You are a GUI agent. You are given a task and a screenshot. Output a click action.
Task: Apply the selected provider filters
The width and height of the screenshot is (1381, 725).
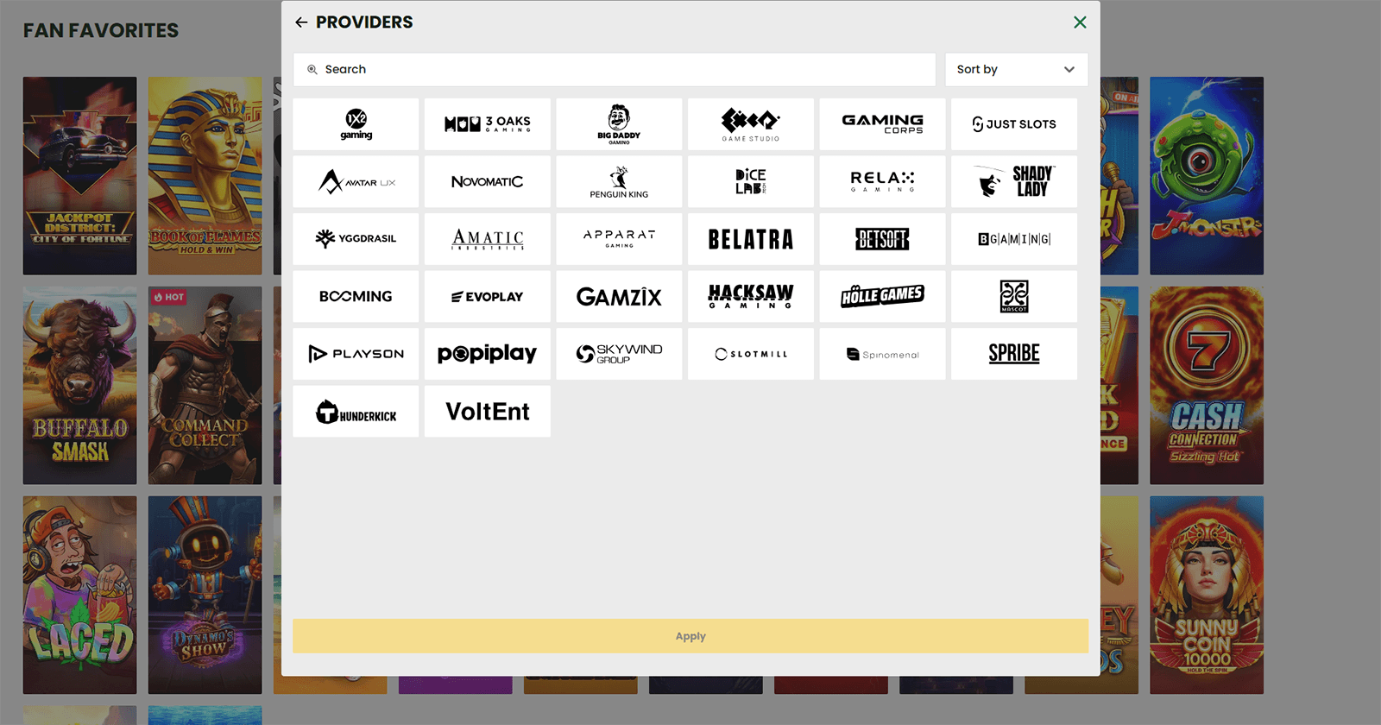tap(690, 636)
